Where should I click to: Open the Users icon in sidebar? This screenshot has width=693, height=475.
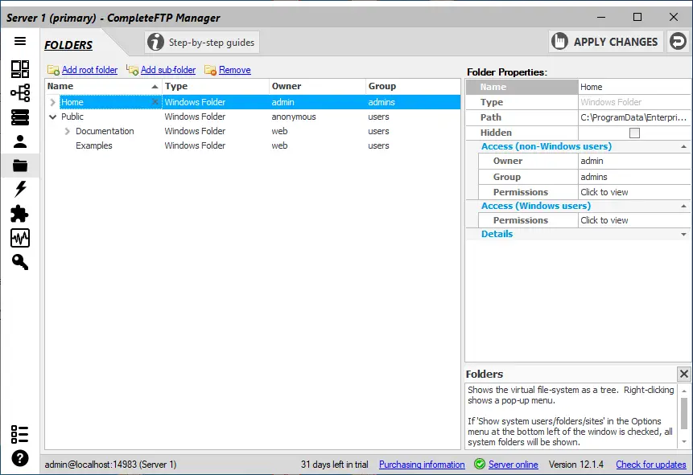20,141
